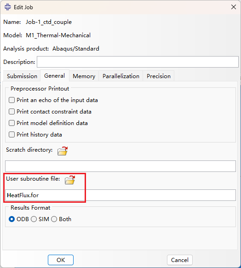This screenshot has height=268, width=241.
Task: Select the General tab
Action: point(55,75)
